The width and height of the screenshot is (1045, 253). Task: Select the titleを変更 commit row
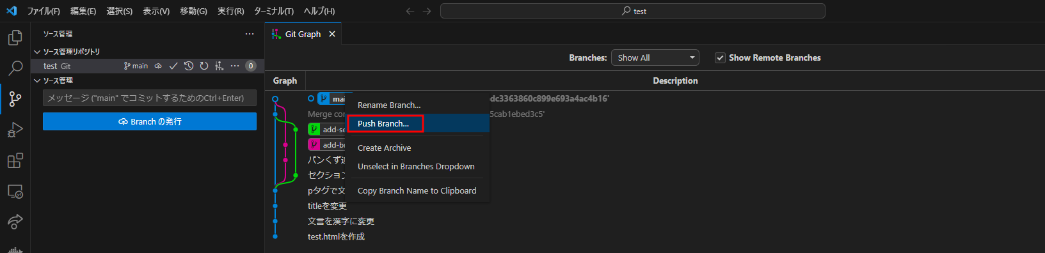(x=655, y=206)
